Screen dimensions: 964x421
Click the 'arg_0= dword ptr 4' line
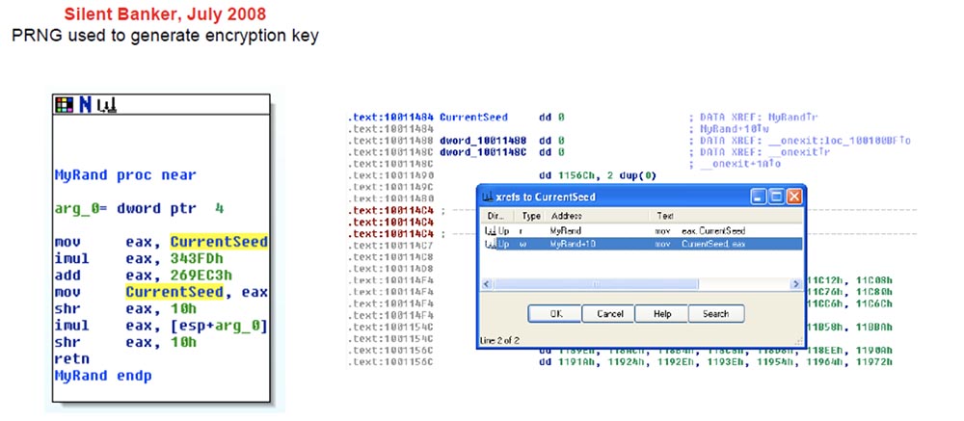tap(139, 209)
